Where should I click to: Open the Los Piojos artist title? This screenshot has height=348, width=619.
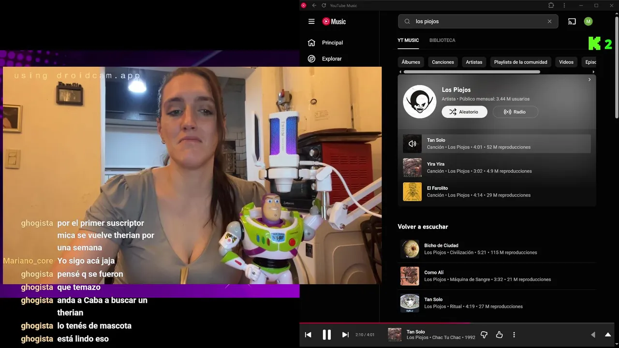point(456,90)
